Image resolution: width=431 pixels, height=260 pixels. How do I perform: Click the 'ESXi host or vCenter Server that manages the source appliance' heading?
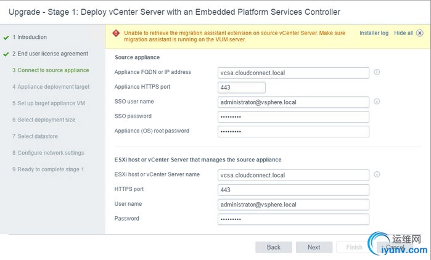198,160
